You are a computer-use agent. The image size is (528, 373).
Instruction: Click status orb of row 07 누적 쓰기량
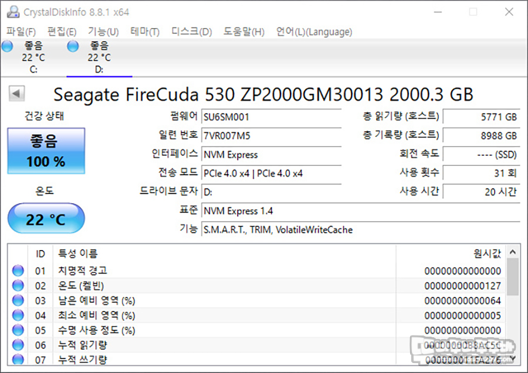[18, 359]
